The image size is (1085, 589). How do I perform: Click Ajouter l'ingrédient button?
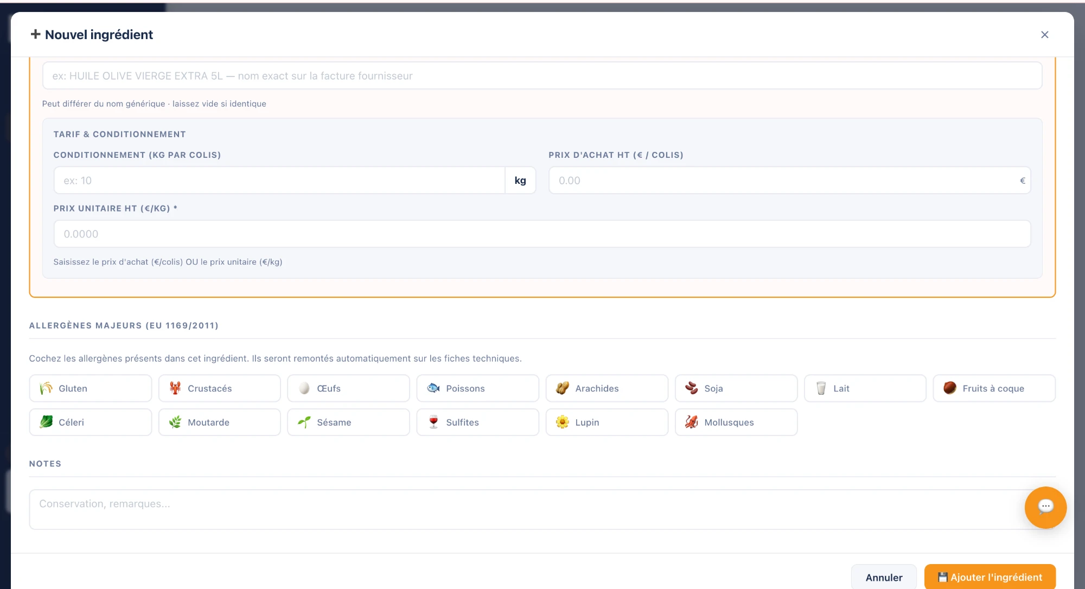[990, 577]
